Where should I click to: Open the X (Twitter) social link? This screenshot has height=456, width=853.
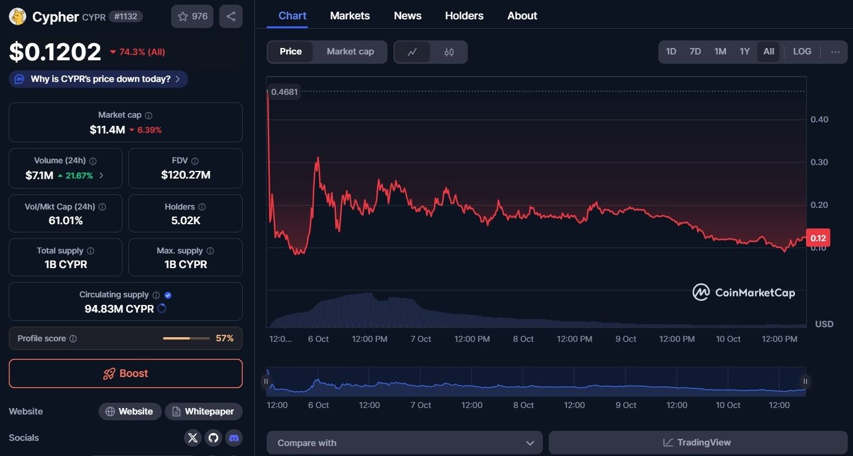pyautogui.click(x=193, y=437)
